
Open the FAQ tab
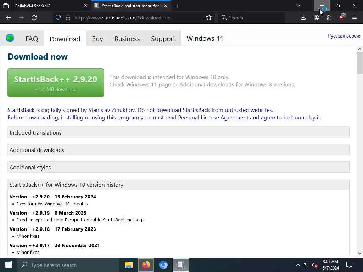coord(32,39)
